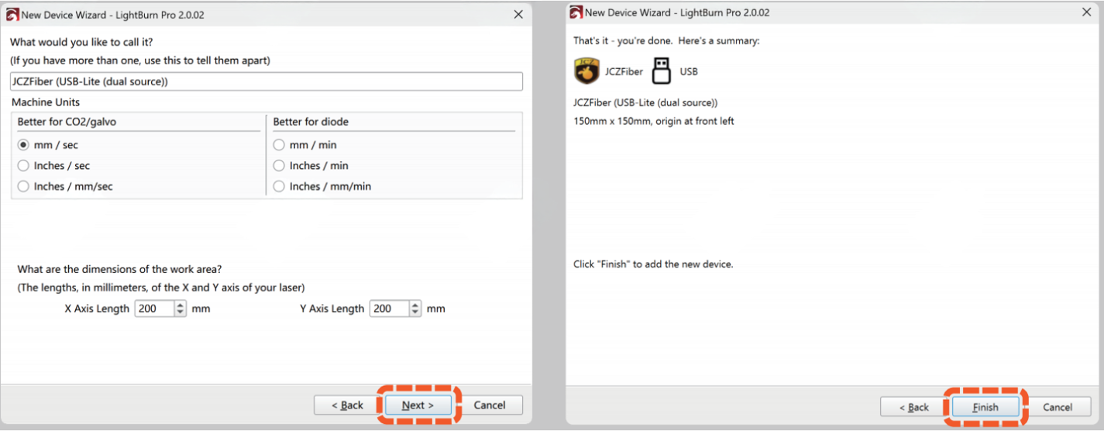The width and height of the screenshot is (1104, 431).
Task: Select Inches / min machine units
Action: [x=279, y=165]
